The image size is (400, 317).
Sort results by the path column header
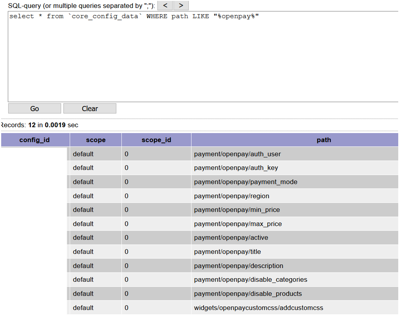tap(323, 140)
